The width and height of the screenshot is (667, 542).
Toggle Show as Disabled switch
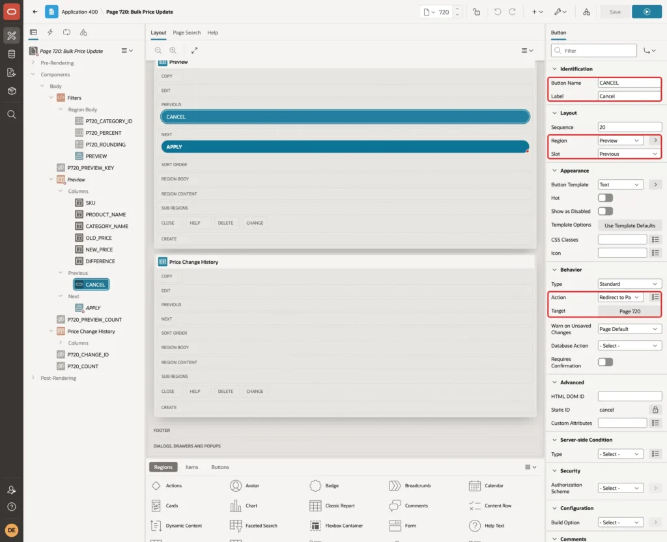[x=605, y=211]
